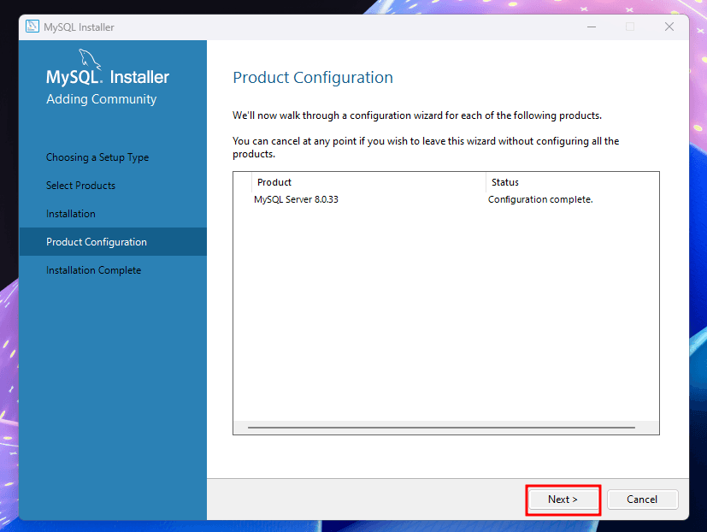Viewport: 707px width, 532px height.
Task: Select the Select Products step
Action: (x=80, y=186)
